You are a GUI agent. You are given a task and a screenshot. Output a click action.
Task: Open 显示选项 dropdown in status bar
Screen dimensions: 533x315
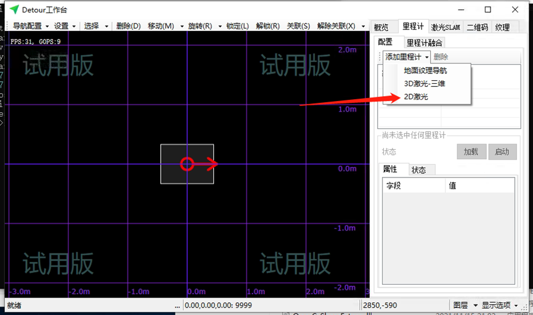499,305
